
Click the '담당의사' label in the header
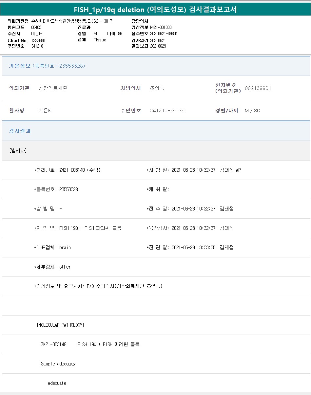pos(140,21)
